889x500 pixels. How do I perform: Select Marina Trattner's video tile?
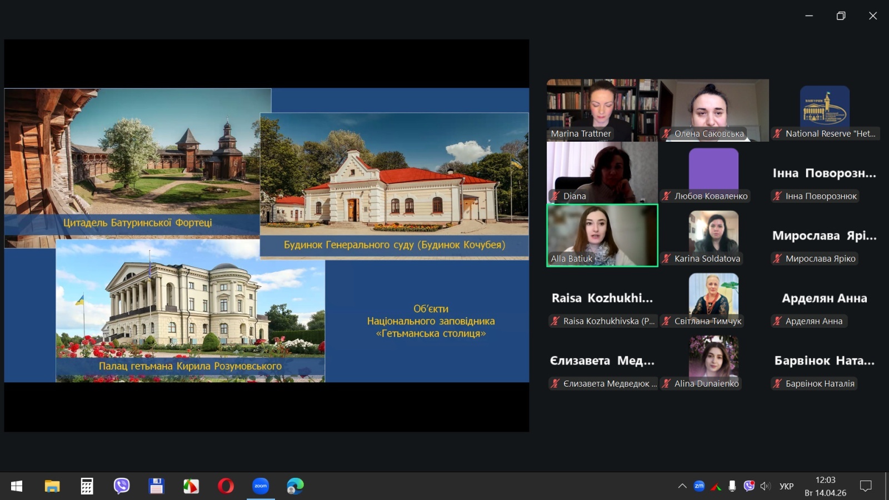tap(602, 109)
